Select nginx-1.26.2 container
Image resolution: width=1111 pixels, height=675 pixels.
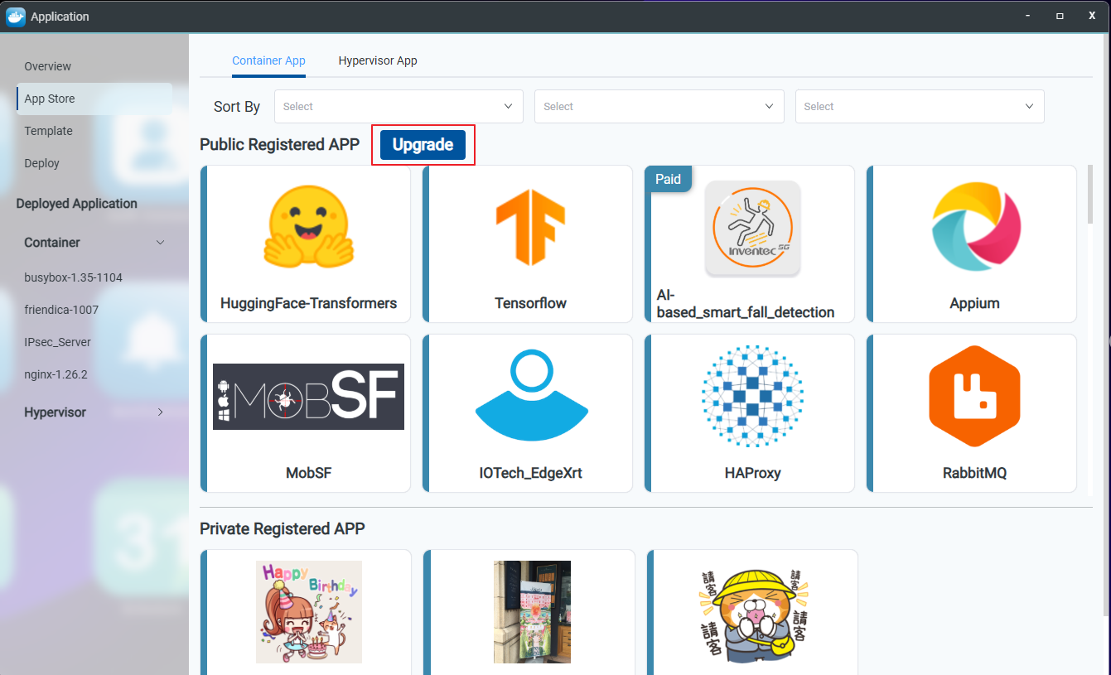pos(56,374)
